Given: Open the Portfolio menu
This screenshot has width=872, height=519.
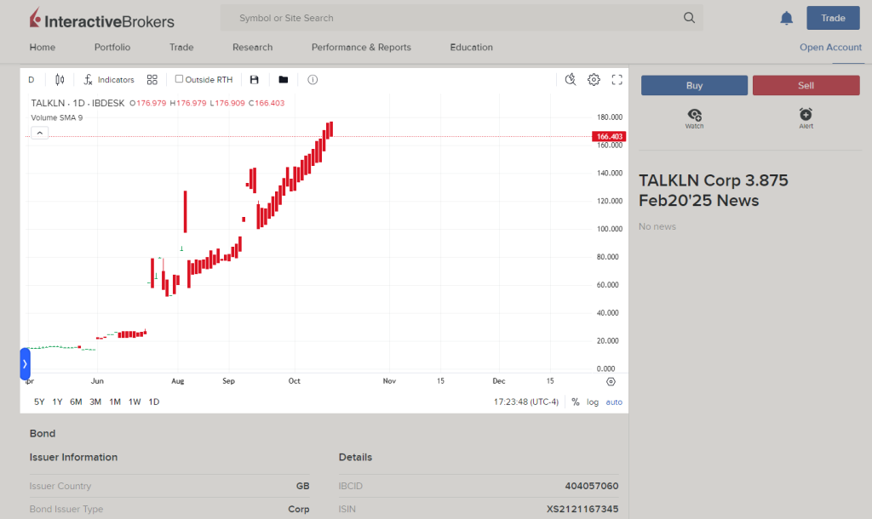Looking at the screenshot, I should click(x=112, y=48).
